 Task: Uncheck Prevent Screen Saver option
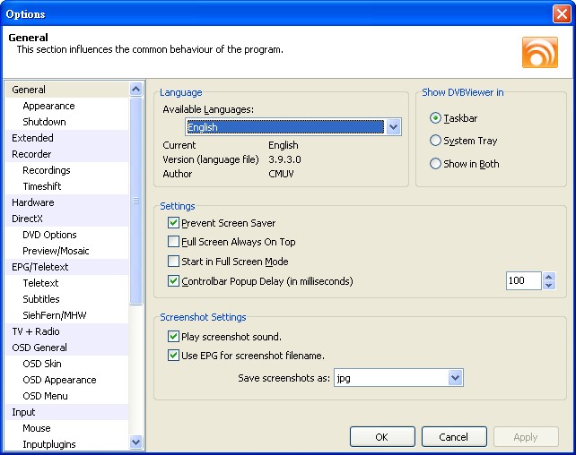click(173, 223)
